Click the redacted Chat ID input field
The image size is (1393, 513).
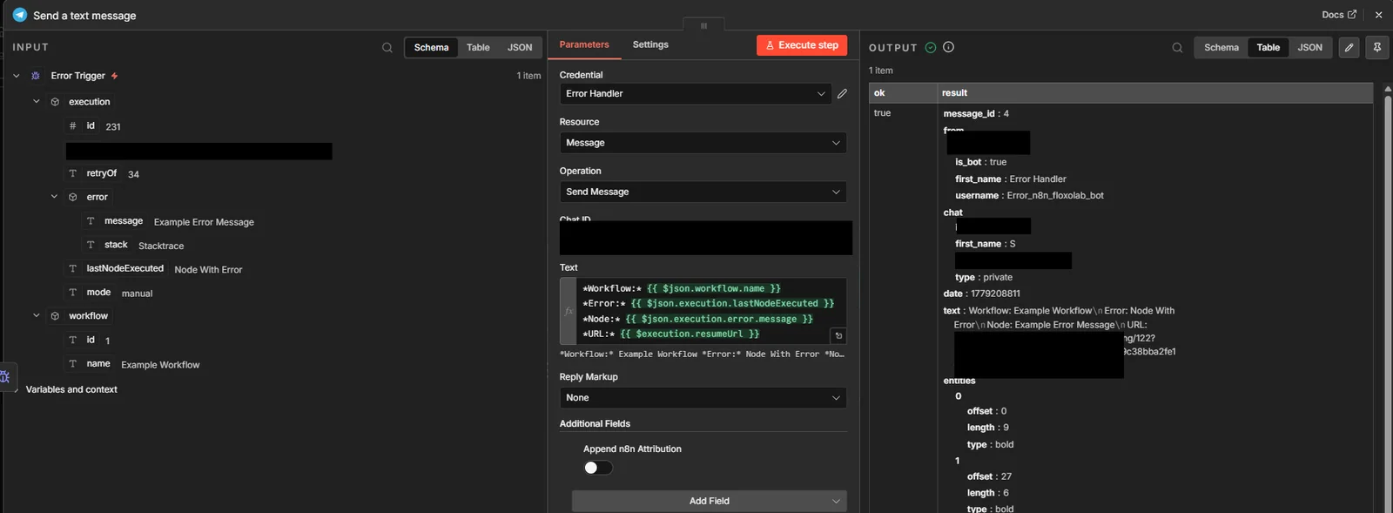[706, 238]
